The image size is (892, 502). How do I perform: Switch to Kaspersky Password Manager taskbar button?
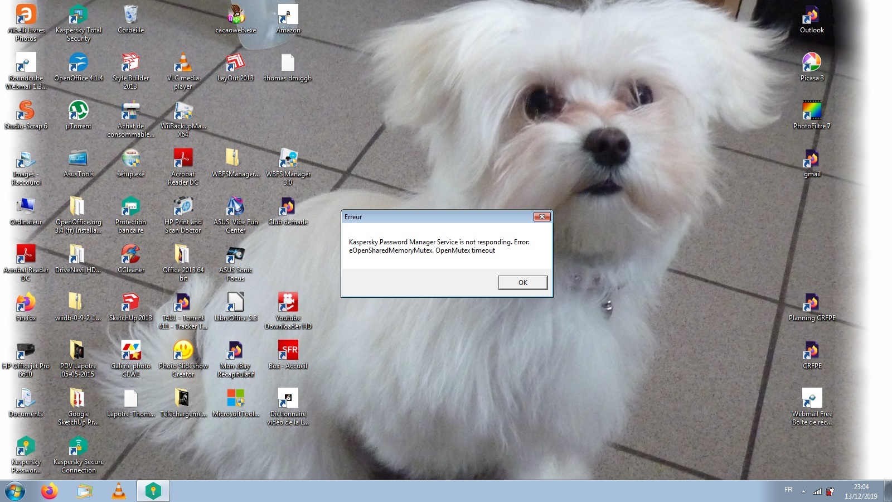tap(153, 491)
